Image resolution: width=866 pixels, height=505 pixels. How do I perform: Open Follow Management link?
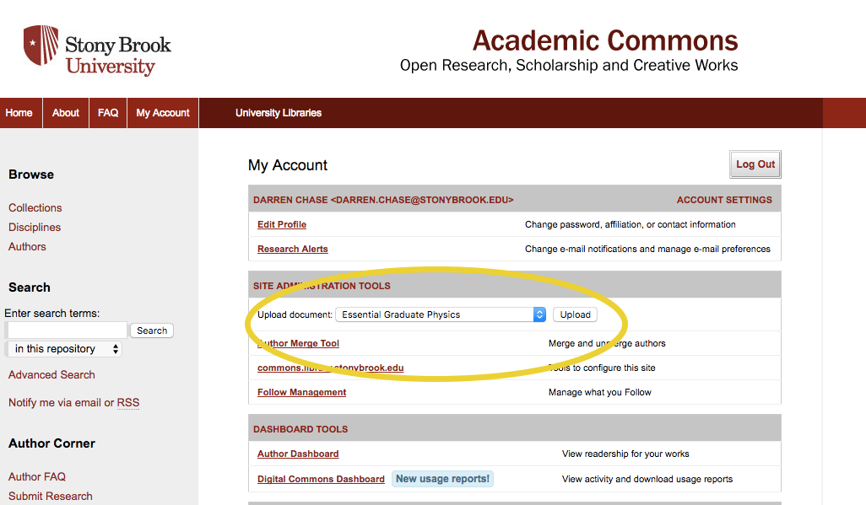click(x=301, y=392)
